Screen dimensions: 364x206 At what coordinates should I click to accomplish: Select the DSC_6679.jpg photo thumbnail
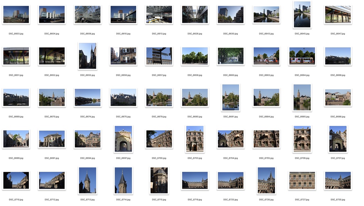[x=159, y=97]
